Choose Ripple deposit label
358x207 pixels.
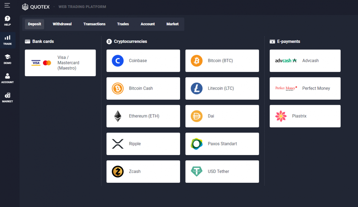coord(135,144)
